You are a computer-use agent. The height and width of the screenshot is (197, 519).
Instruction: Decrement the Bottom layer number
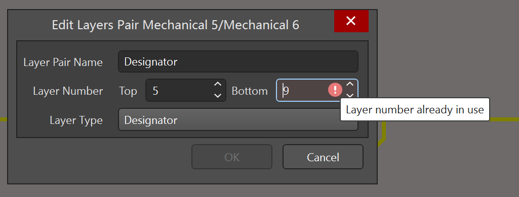click(350, 95)
